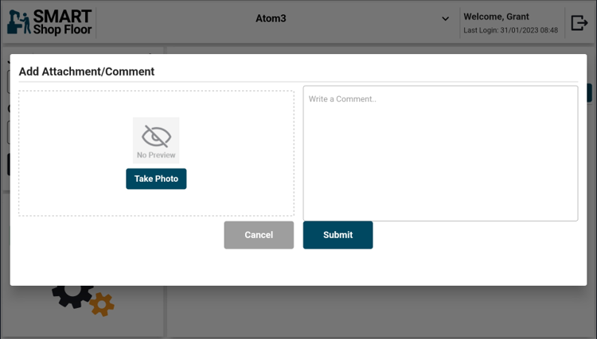The image size is (597, 339).
Task: Open the Atom3 workstation selector
Action: tap(271, 18)
